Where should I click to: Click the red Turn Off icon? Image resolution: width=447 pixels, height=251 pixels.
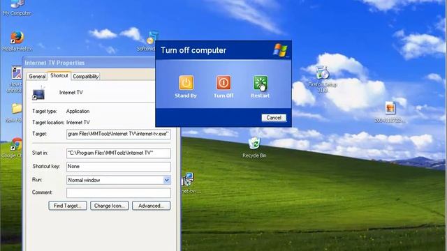point(223,82)
